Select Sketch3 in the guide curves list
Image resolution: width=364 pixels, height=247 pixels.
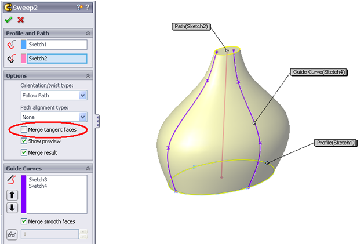pyautogui.click(x=38, y=180)
